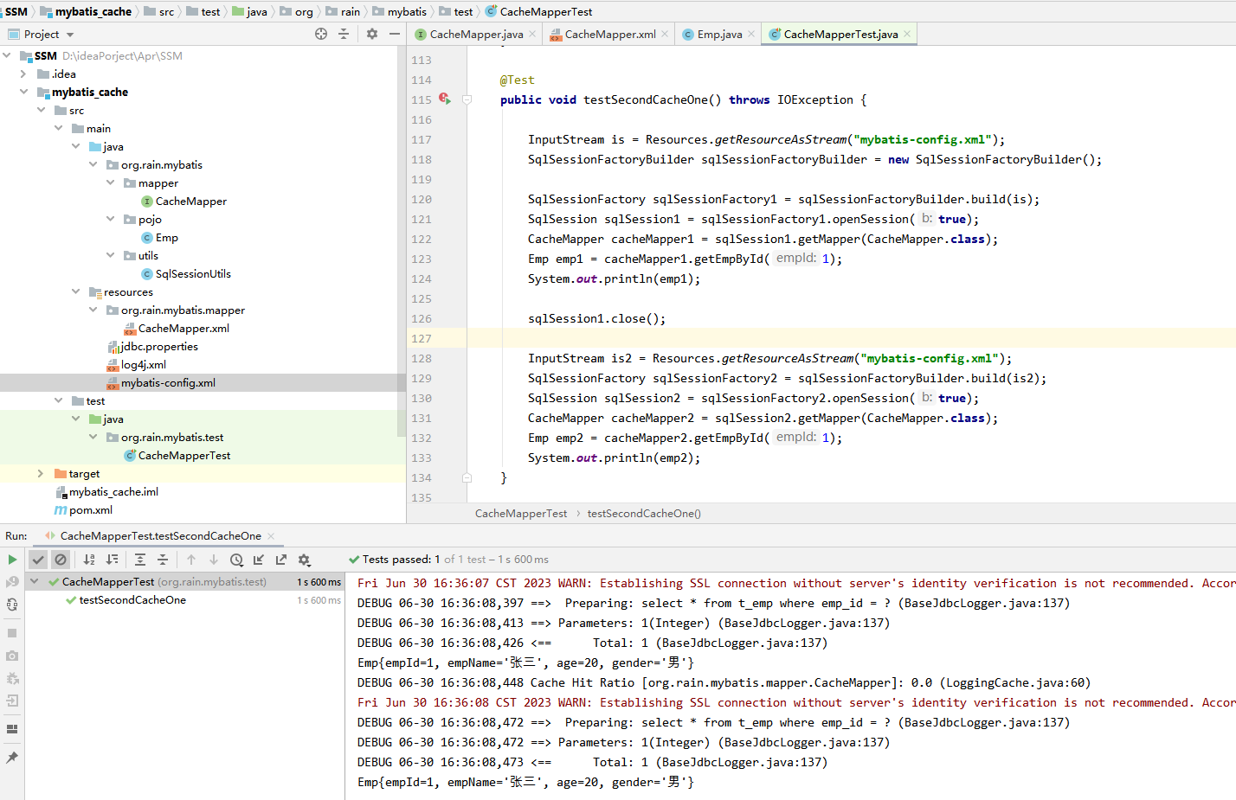The image size is (1236, 800).
Task: Sort test results alphabetically
Action: pos(89,560)
